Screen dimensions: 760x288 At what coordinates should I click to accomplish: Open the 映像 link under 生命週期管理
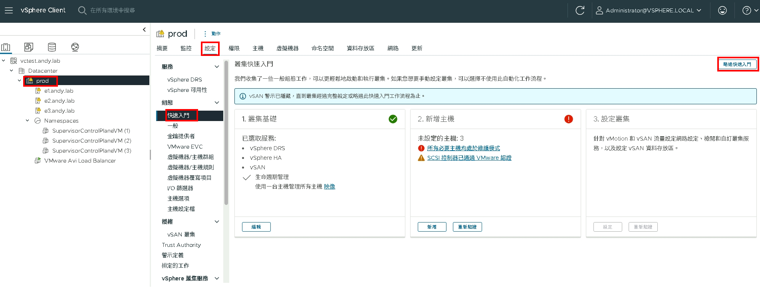click(x=329, y=187)
